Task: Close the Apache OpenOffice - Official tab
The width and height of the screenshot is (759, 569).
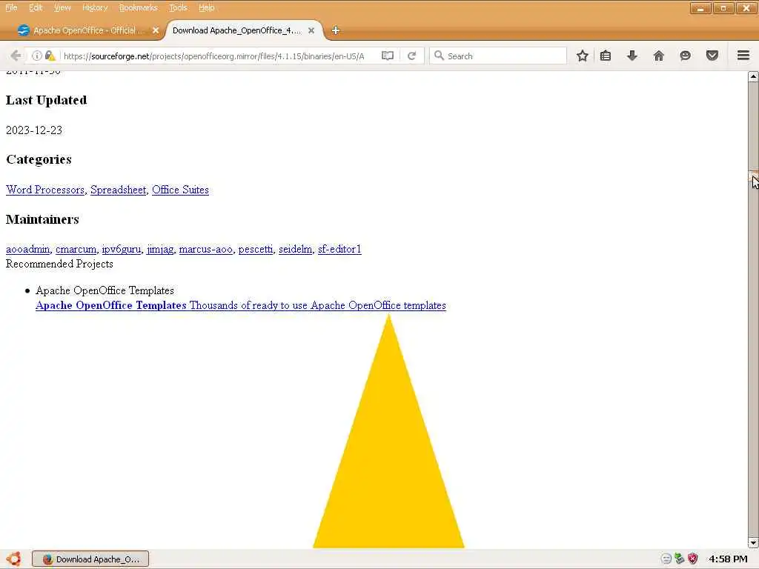Action: coord(156,30)
